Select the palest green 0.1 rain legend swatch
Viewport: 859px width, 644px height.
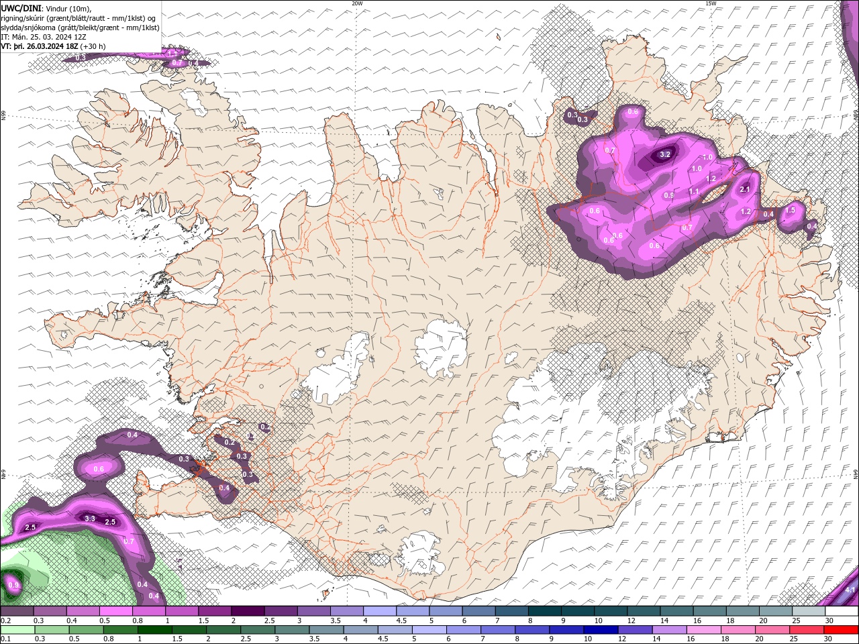point(17,630)
